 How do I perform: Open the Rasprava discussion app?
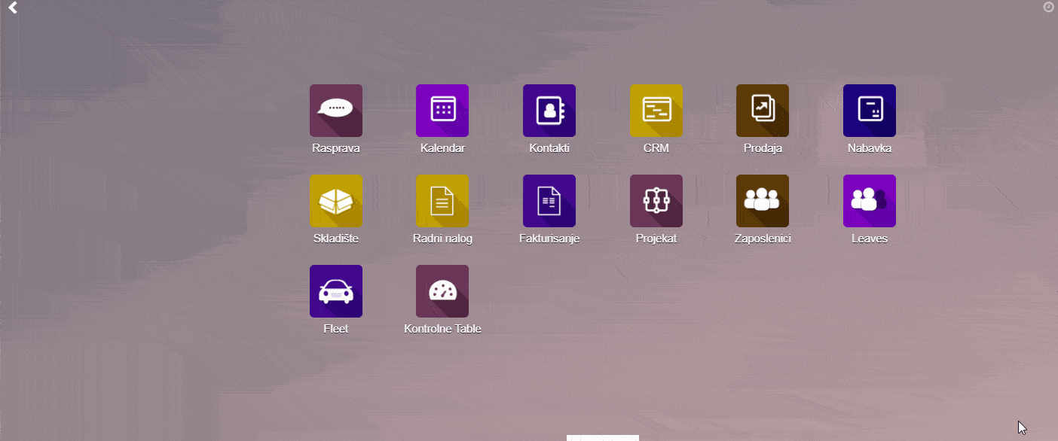[335, 111]
